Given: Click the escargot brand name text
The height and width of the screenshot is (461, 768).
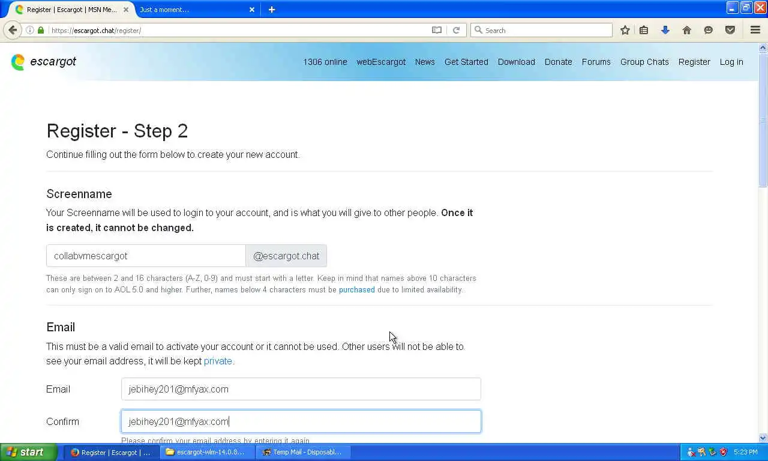Looking at the screenshot, I should [53, 62].
